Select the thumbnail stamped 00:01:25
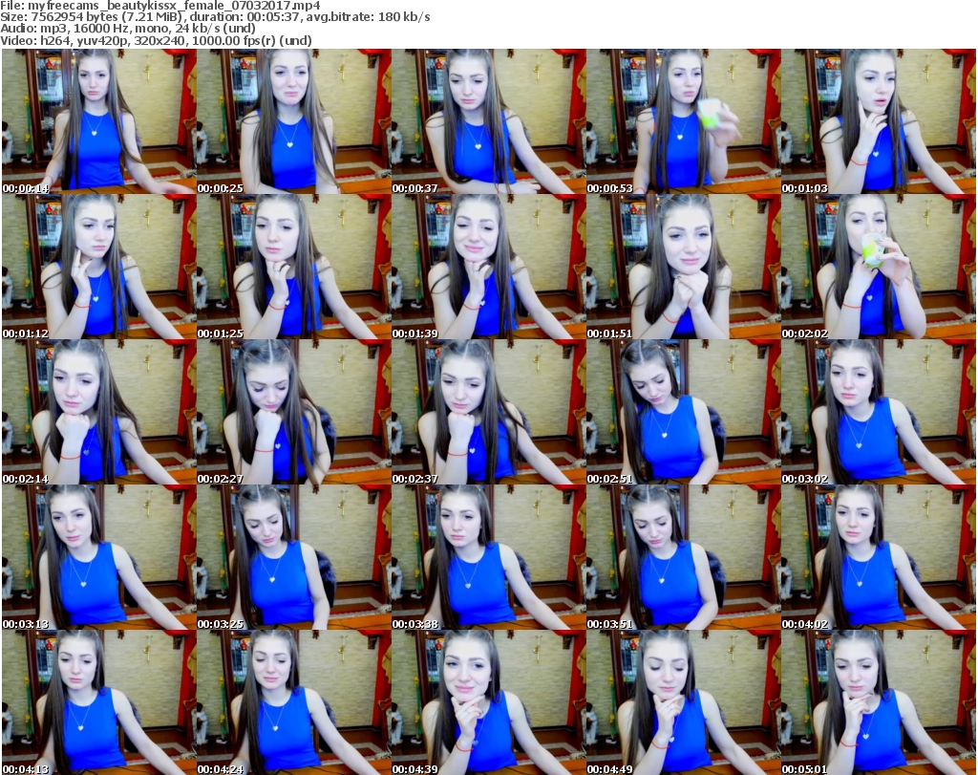The width and height of the screenshot is (978, 775). (294, 267)
